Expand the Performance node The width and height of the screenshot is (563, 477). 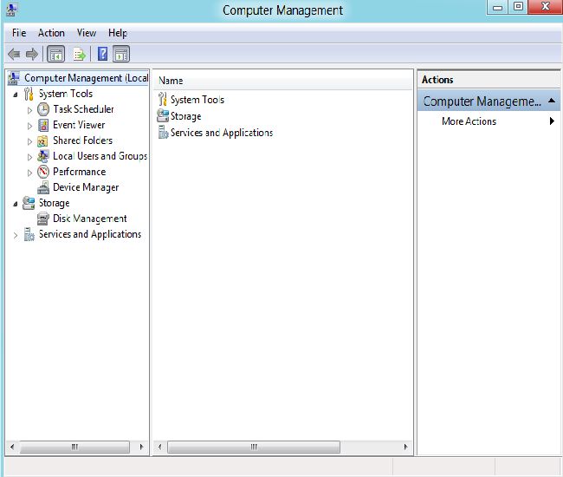coord(29,173)
